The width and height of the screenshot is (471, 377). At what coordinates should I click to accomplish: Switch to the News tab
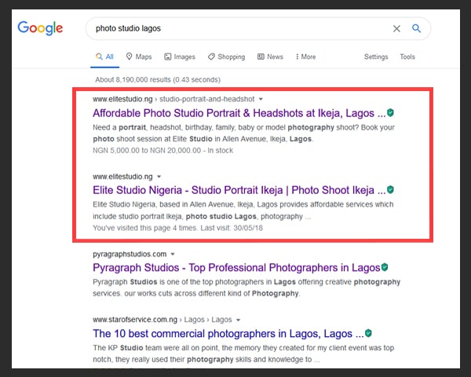[x=270, y=57]
